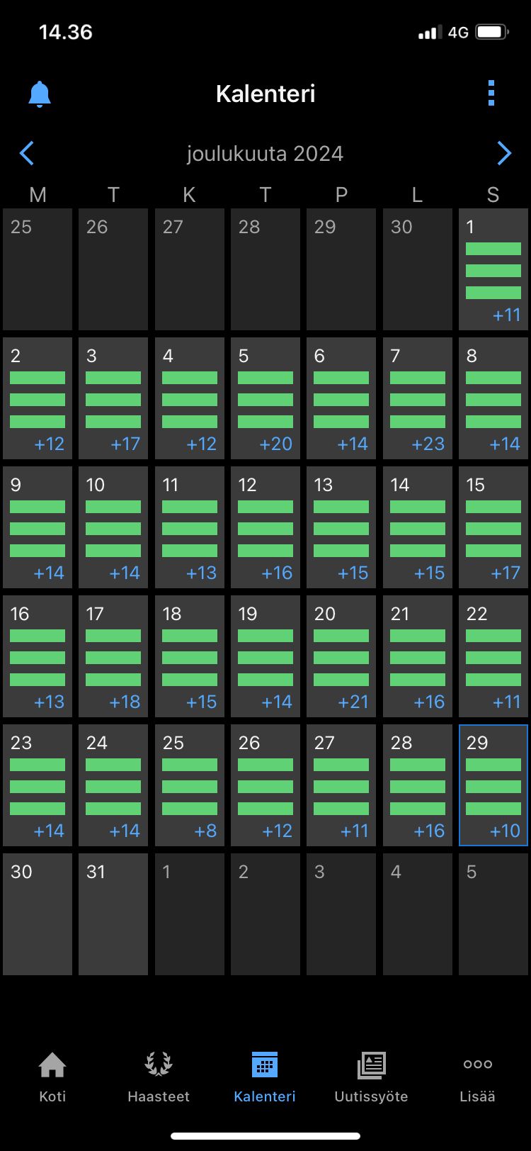The height and width of the screenshot is (1151, 531).
Task: Select the greyed November 25 day cell
Action: (38, 269)
